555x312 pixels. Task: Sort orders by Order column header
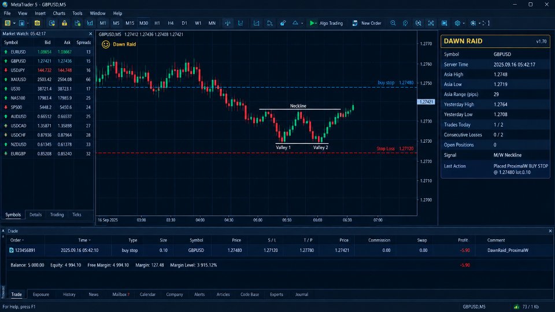[17, 240]
